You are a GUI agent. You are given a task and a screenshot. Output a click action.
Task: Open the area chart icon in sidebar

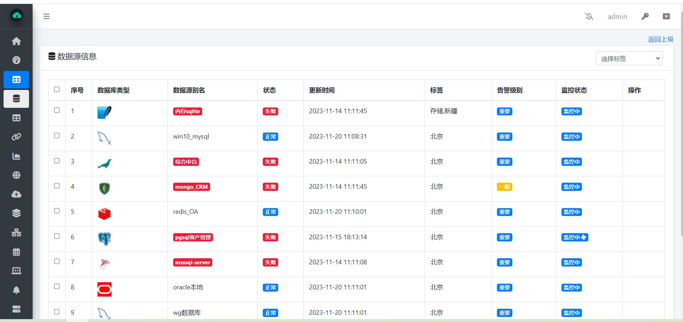click(16, 156)
